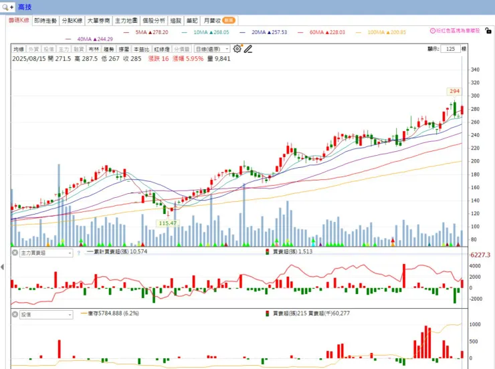Screen dimensions: 495x369
Task: Switch to the 個股分析 tab
Action: tap(154, 21)
